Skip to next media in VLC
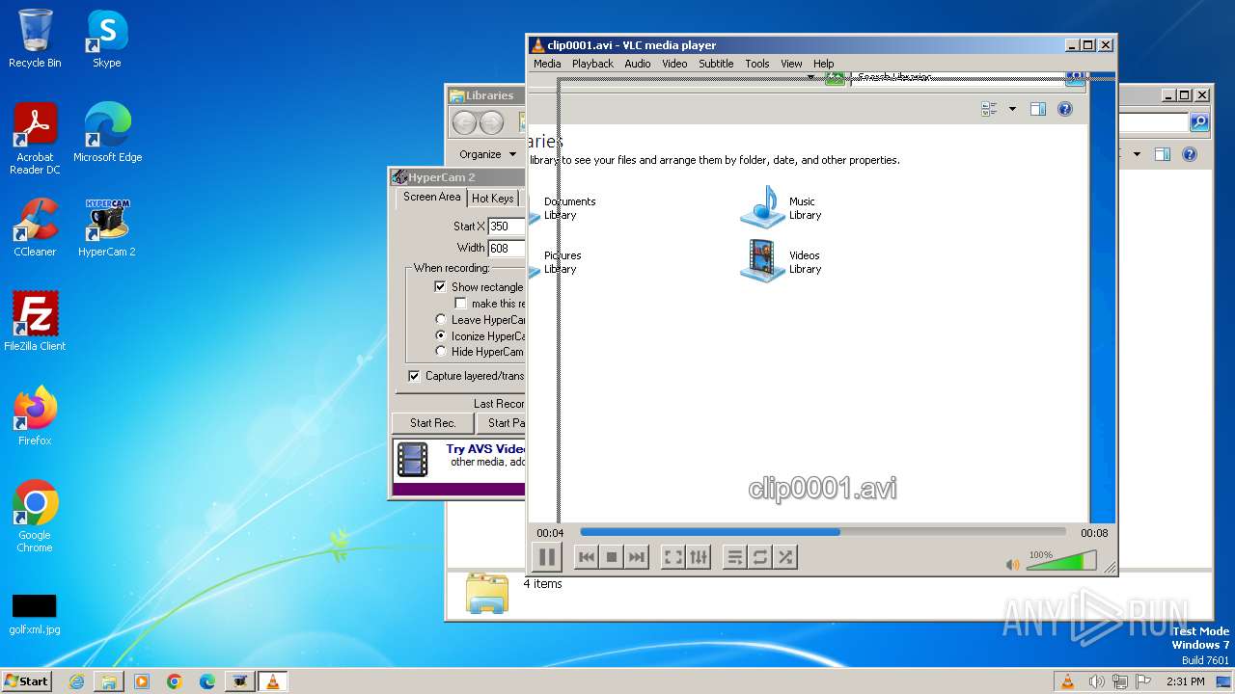 pyautogui.click(x=636, y=557)
